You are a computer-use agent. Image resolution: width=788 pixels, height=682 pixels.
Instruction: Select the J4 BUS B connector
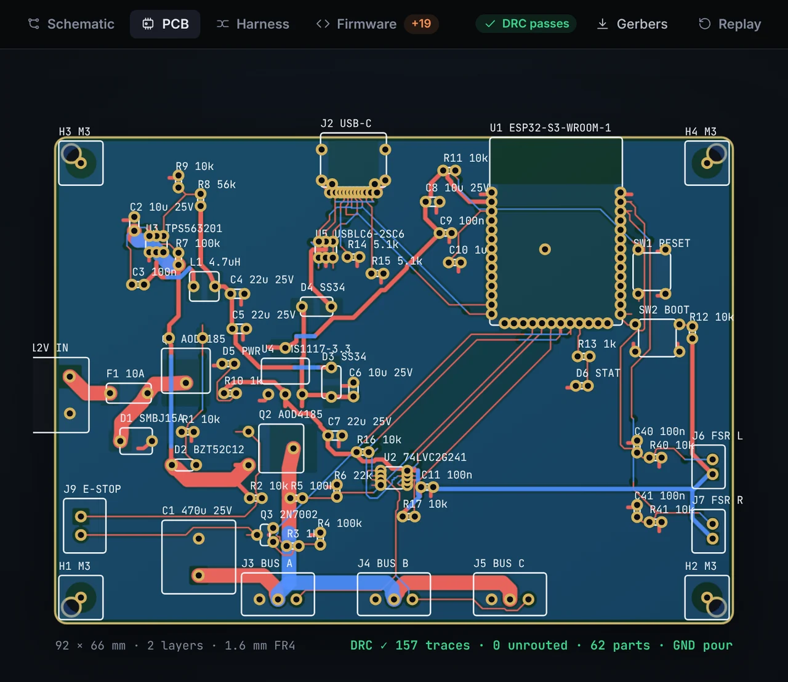[394, 594]
